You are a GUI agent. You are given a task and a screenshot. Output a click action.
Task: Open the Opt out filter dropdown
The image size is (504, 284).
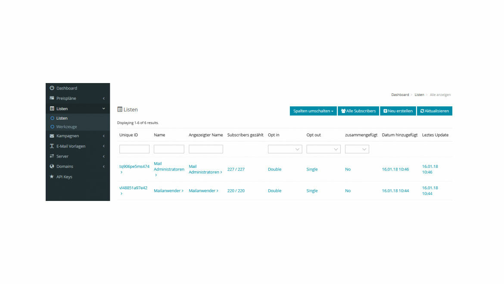[324, 149]
